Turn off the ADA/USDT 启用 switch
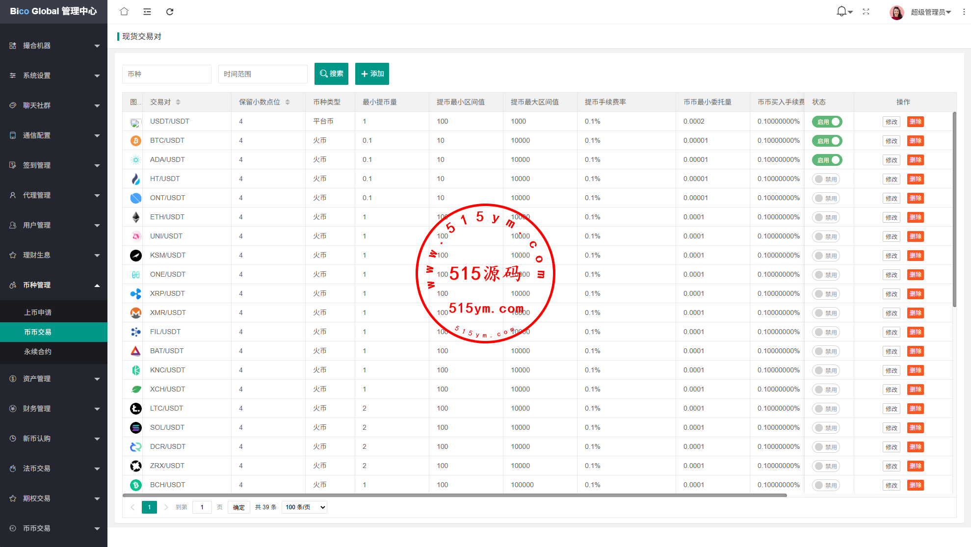Viewport: 971px width, 547px height. pyautogui.click(x=827, y=160)
